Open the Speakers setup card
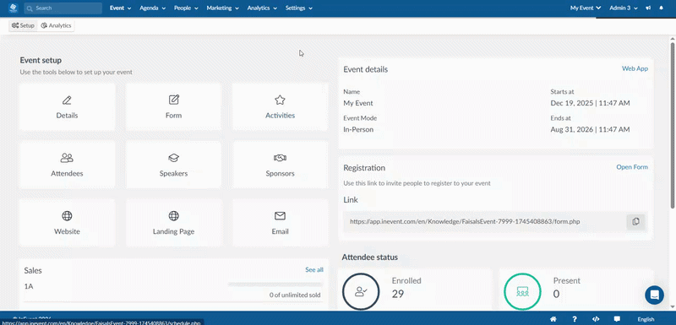This screenshot has height=325, width=676. [x=173, y=165]
